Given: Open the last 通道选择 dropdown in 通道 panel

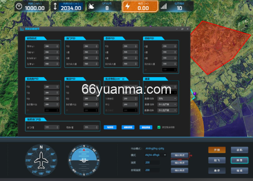Looking at the screenshot, I should click(x=167, y=109).
